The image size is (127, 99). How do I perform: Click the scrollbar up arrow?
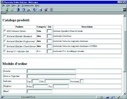124,16
